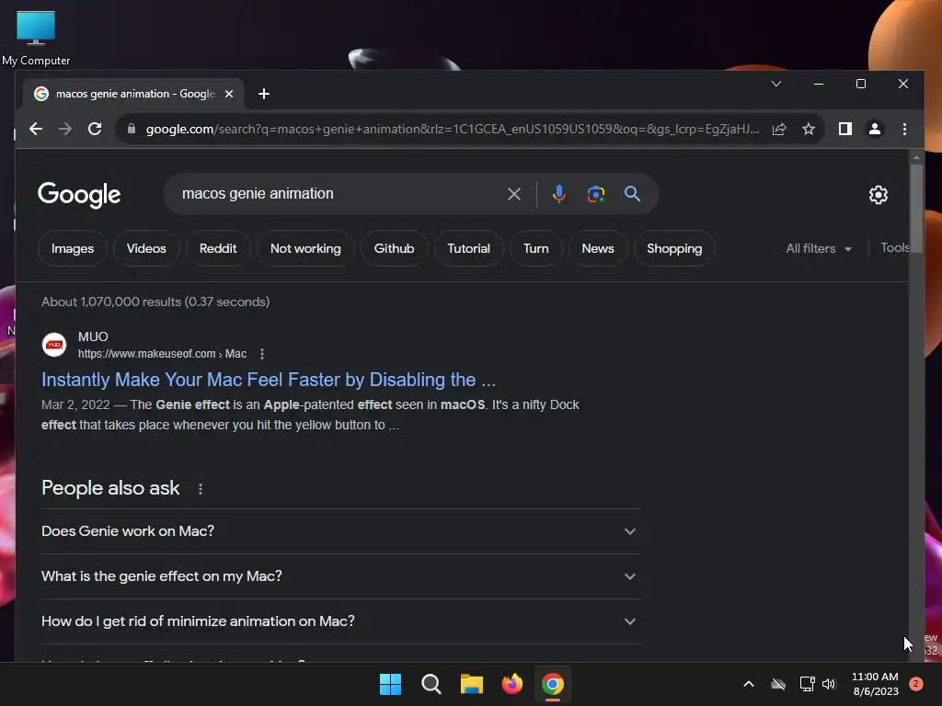Switch to Shopping results
942x706 pixels.
tap(674, 248)
